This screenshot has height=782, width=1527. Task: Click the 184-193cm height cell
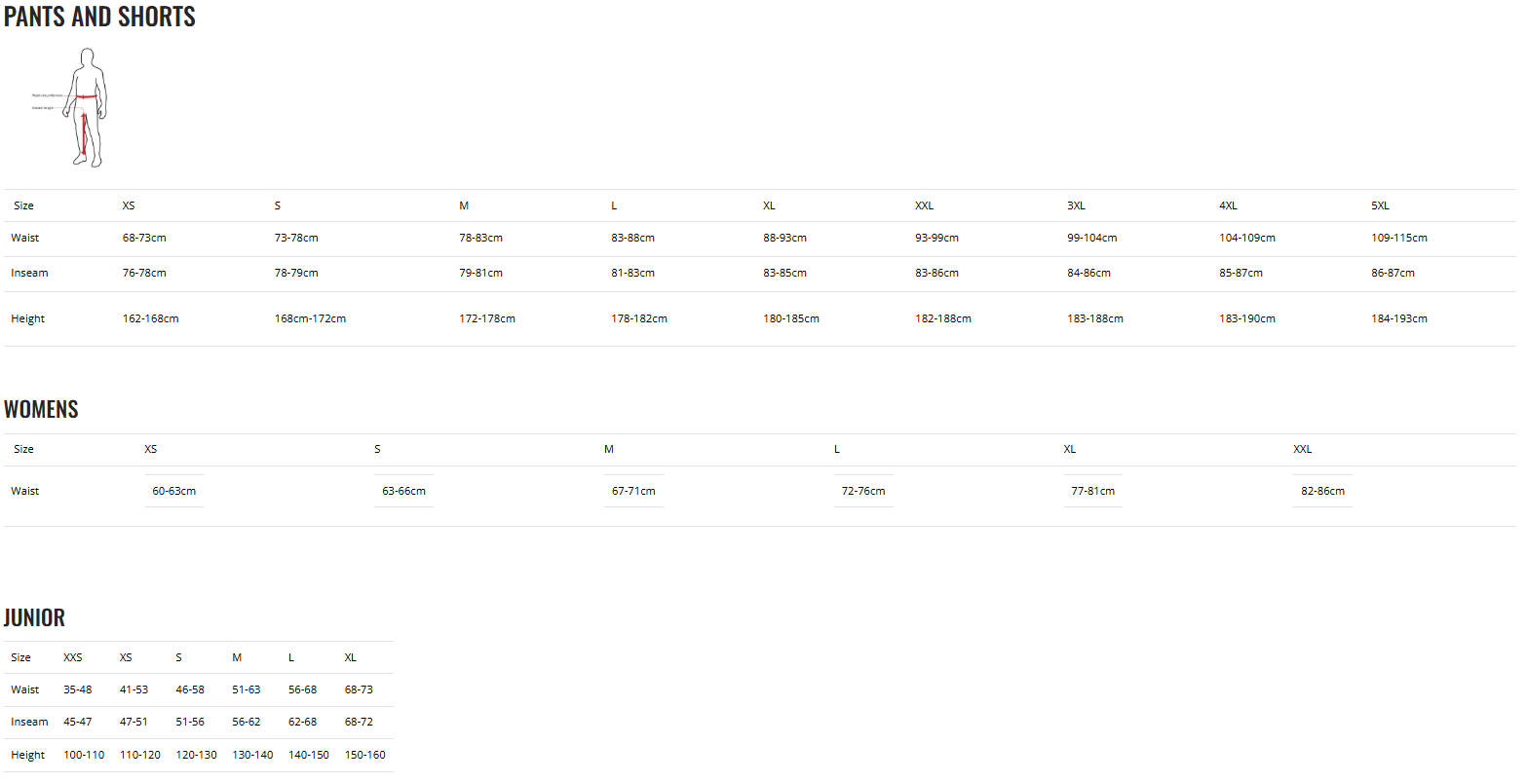pyautogui.click(x=1398, y=318)
